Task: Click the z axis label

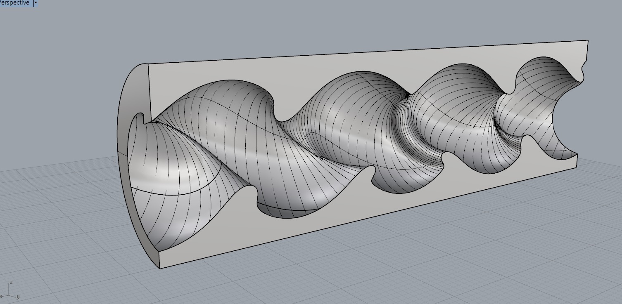Action: click(11, 282)
